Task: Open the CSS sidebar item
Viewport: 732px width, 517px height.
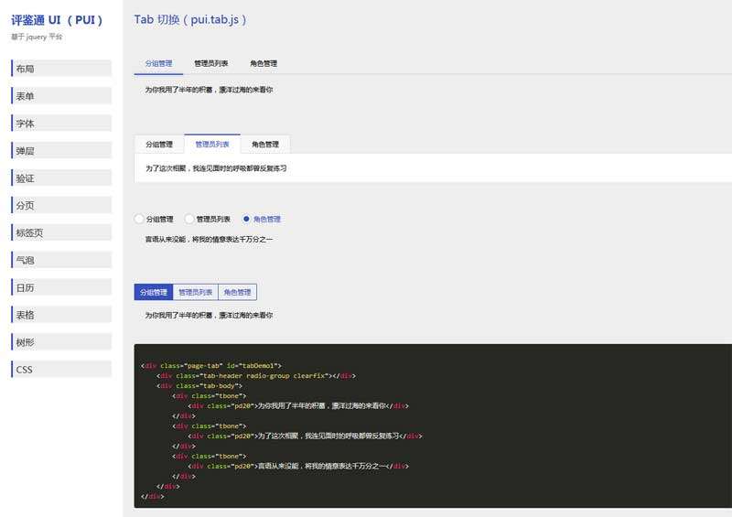Action: tap(60, 370)
